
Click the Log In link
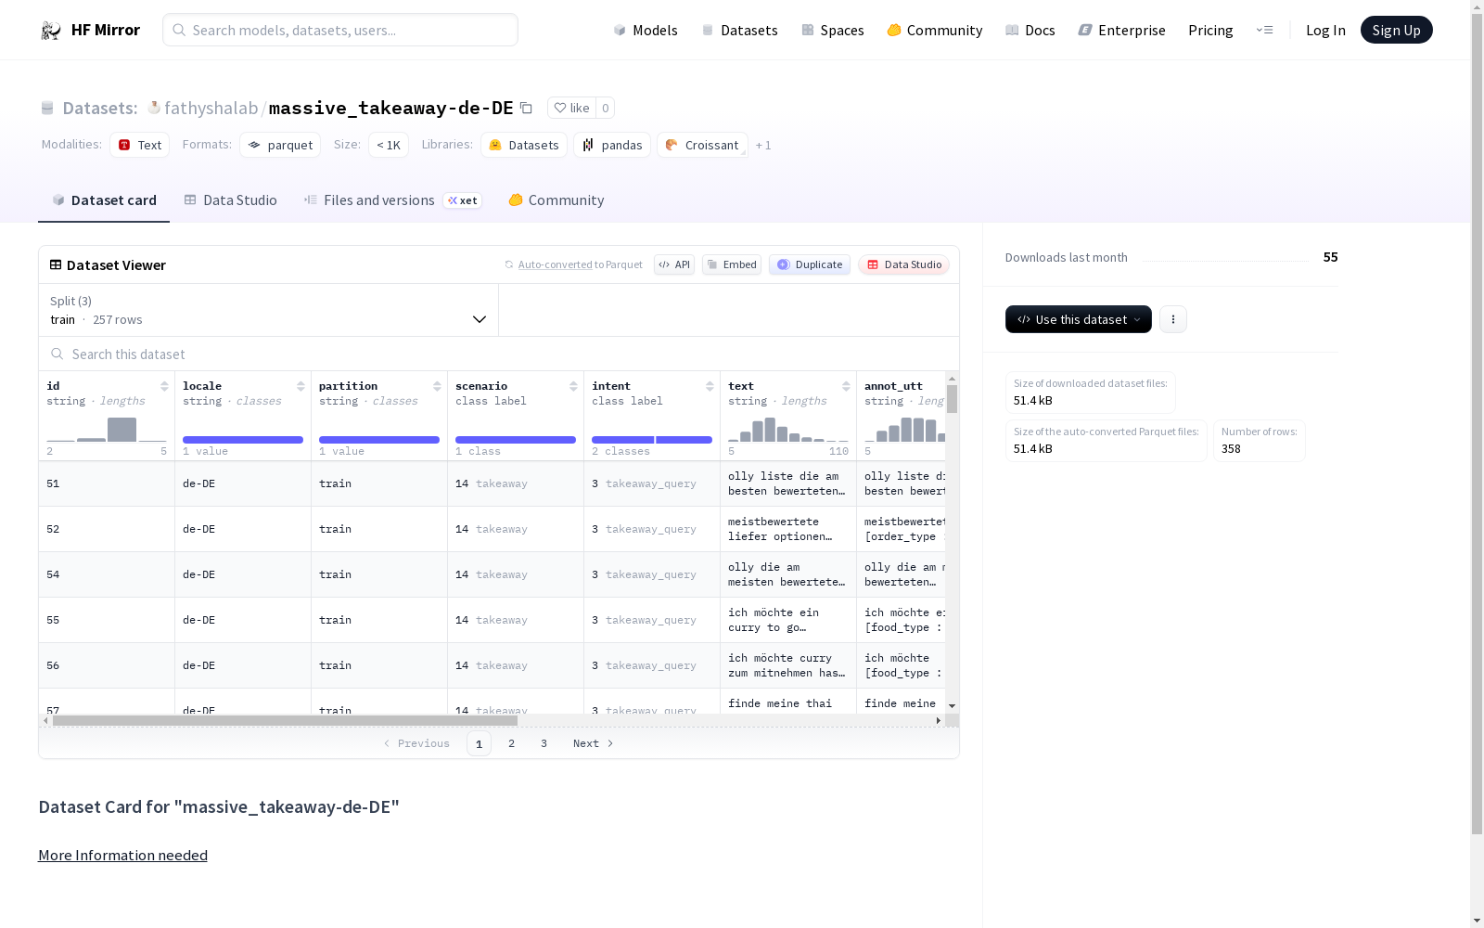tap(1325, 30)
